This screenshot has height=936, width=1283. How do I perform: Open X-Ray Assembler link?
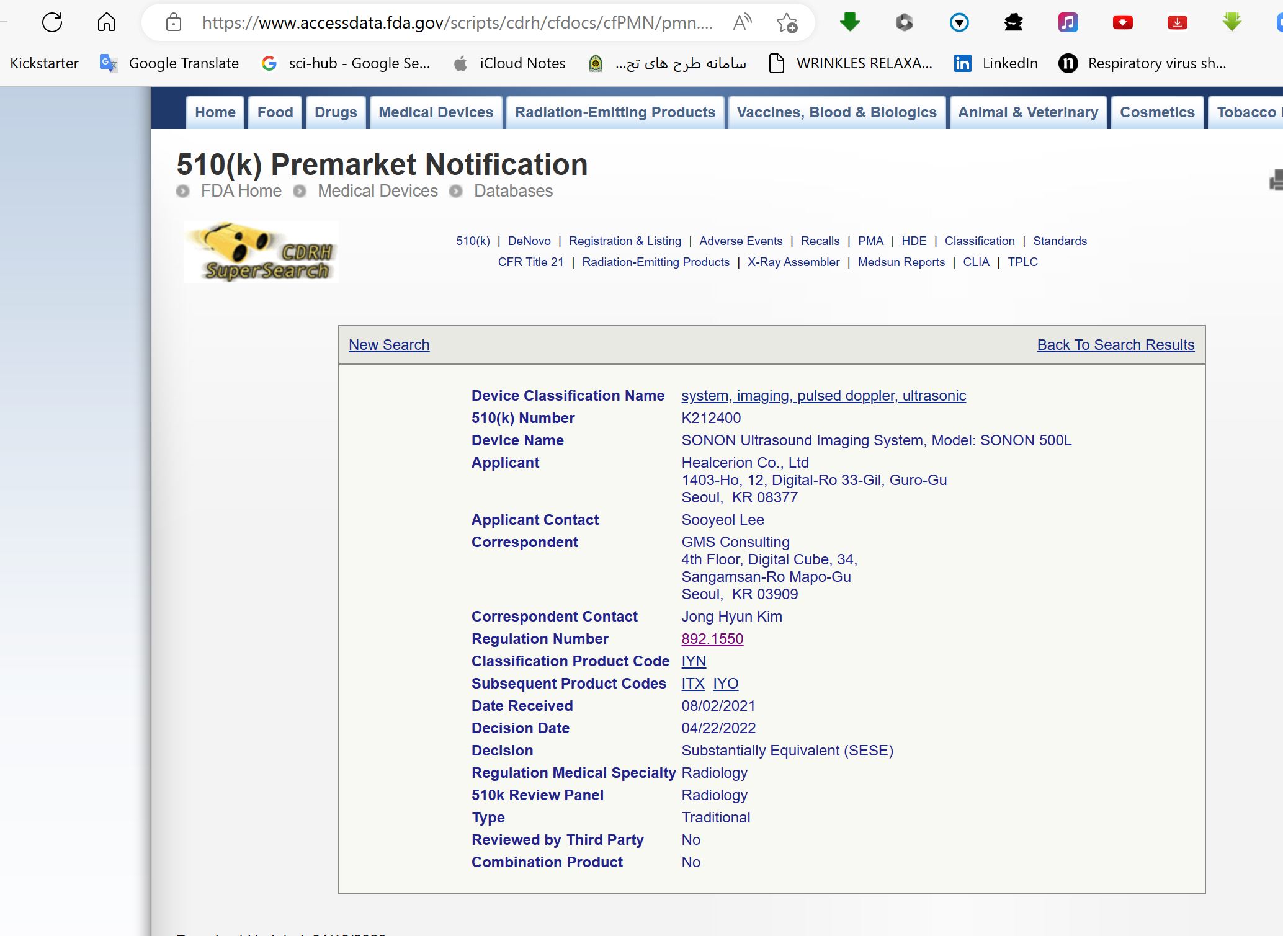[793, 262]
